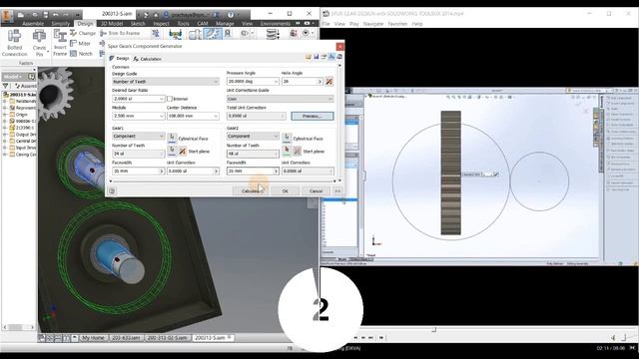Click the media player volume icon

[x=614, y=337]
